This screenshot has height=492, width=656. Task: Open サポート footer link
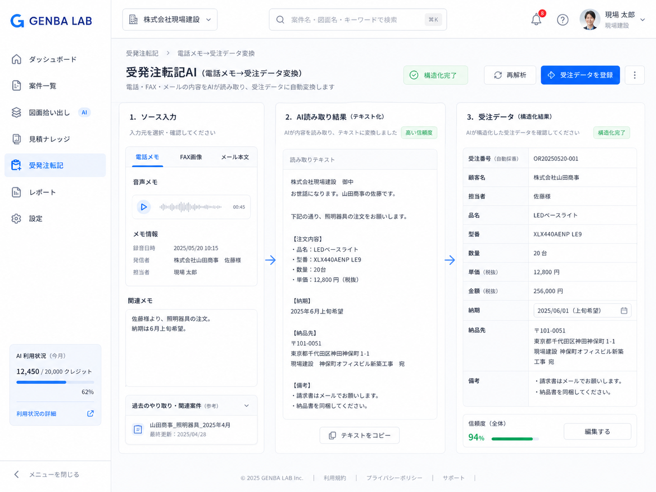(453, 478)
